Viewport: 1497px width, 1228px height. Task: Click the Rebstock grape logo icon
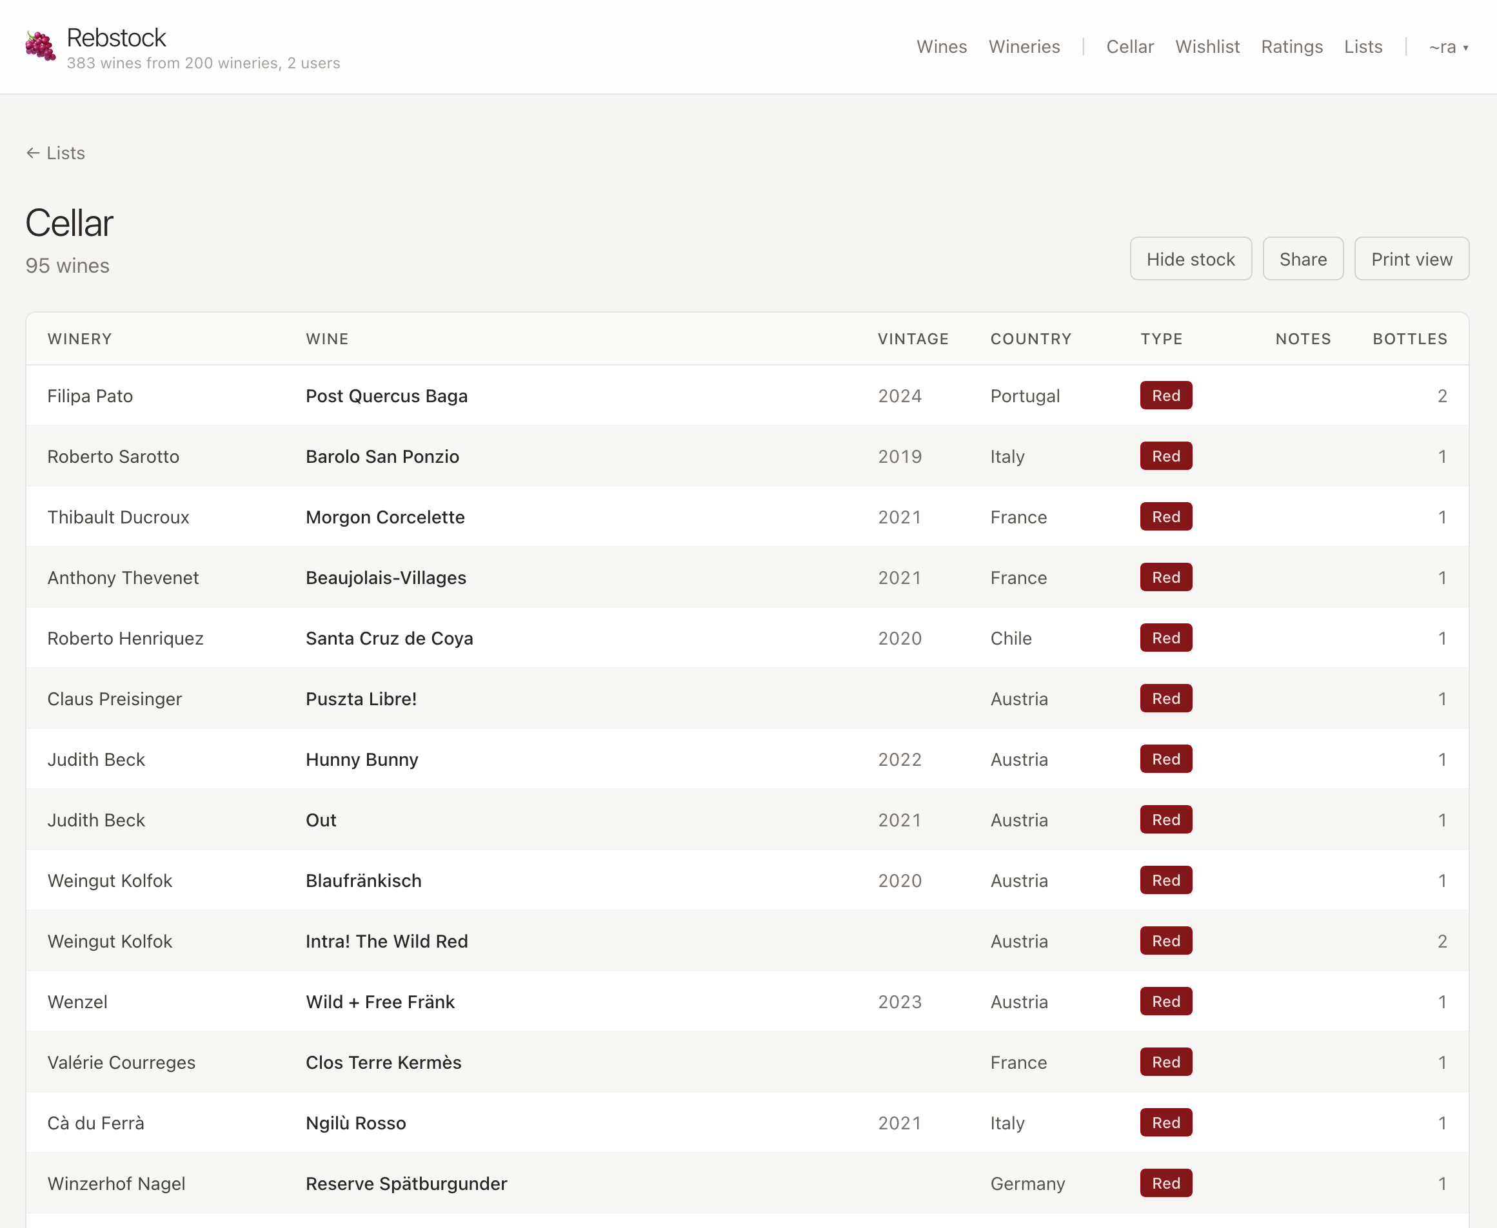(x=41, y=46)
